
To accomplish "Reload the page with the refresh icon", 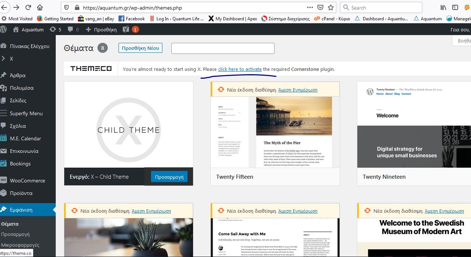I will click(x=28, y=7).
